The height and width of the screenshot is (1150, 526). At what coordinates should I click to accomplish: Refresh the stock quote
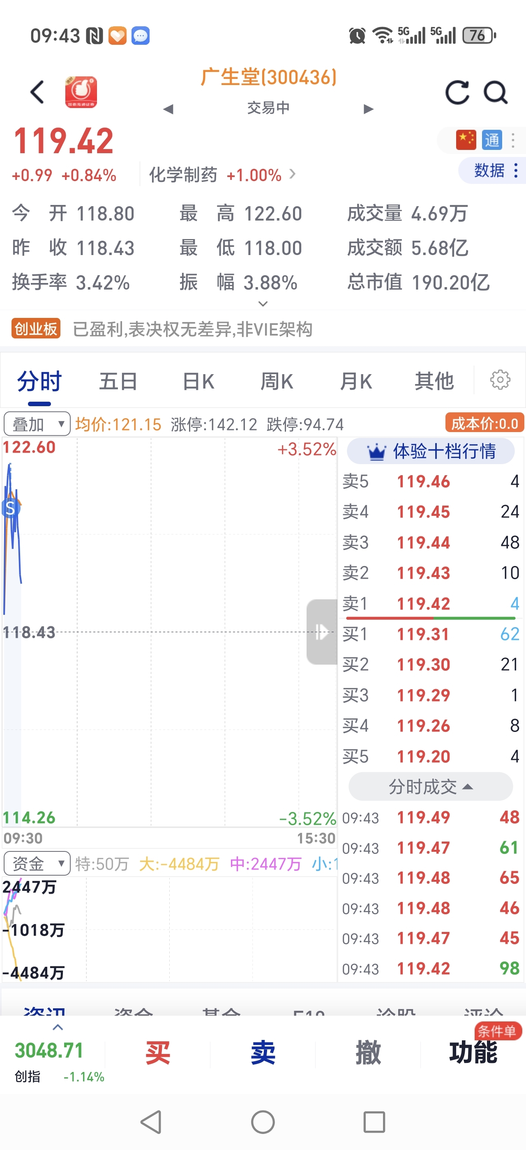pos(457,92)
